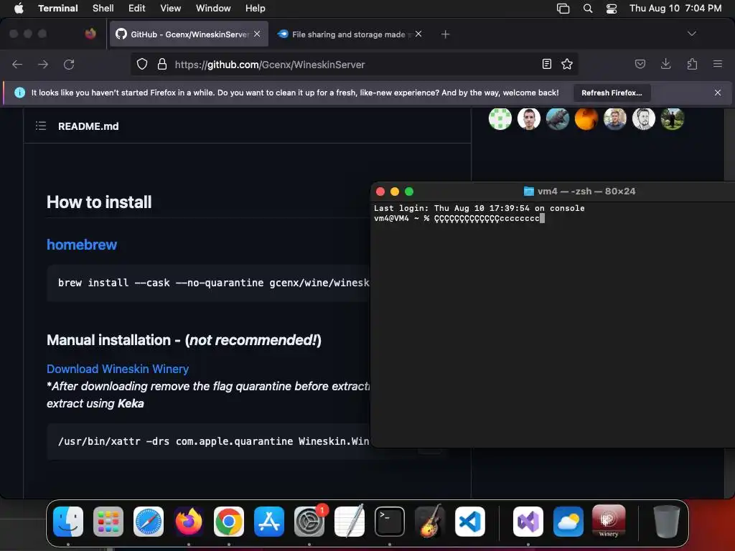Click the orange flame contributor avatar
Screen dimensions: 735x551
tap(586, 118)
